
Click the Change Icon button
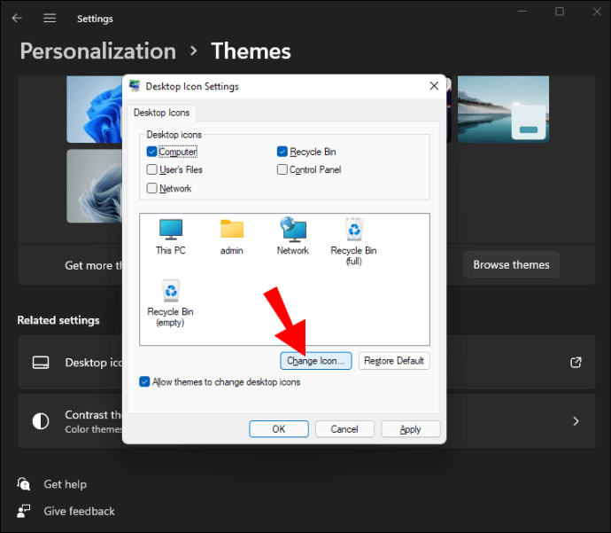(316, 361)
